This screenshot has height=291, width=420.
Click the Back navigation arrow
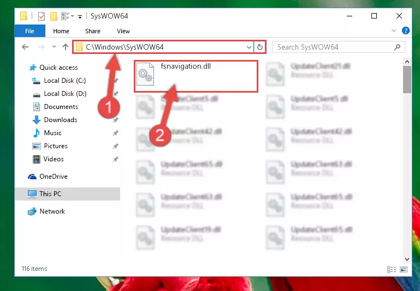coord(25,47)
